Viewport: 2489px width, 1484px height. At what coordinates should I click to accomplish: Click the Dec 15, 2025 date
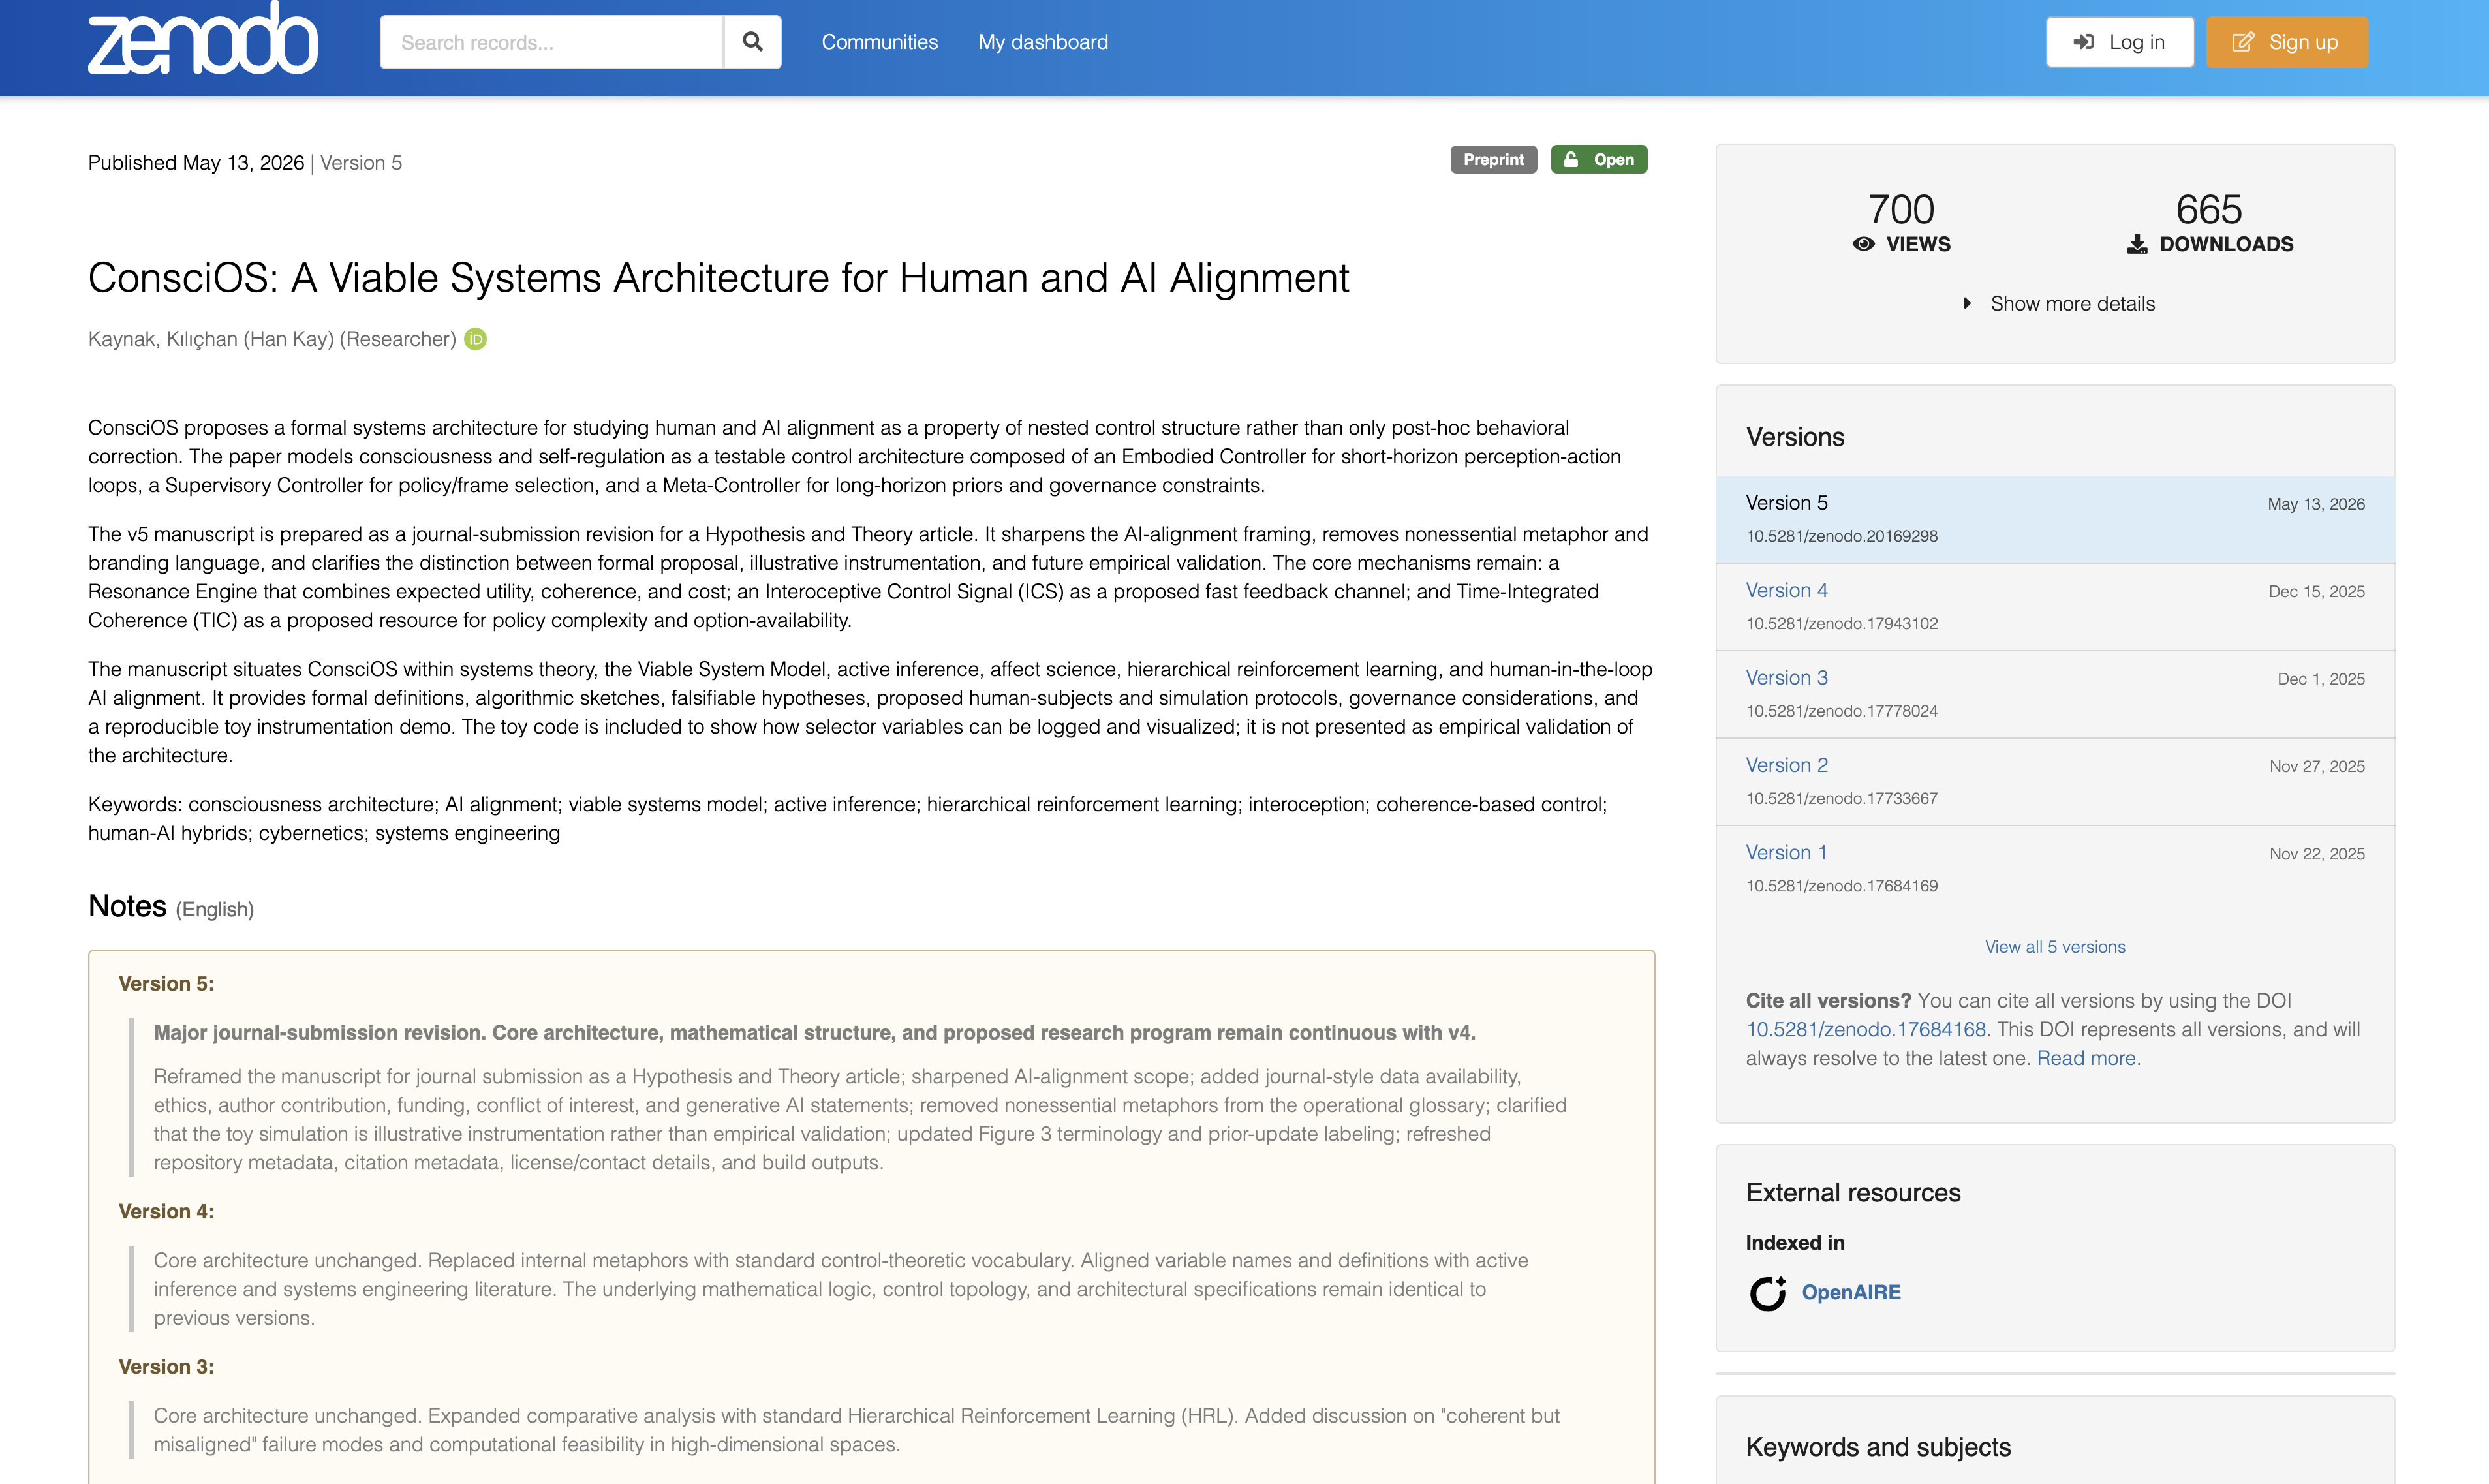(2316, 591)
